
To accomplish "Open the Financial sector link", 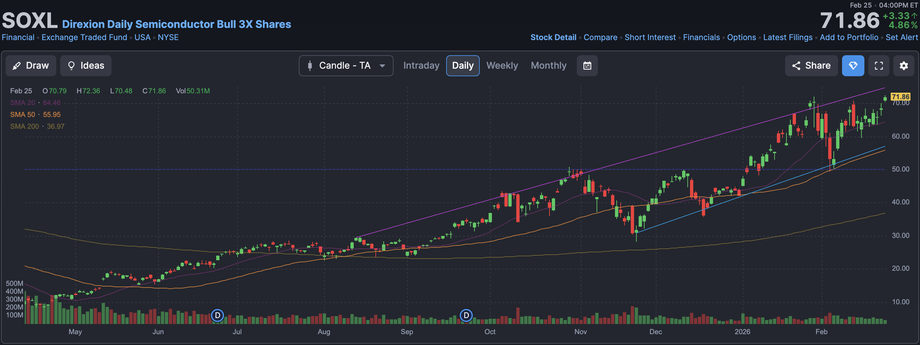I will (18, 37).
